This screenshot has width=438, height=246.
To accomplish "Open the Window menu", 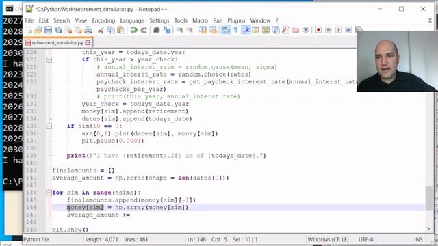I will pyautogui.click(x=260, y=20).
